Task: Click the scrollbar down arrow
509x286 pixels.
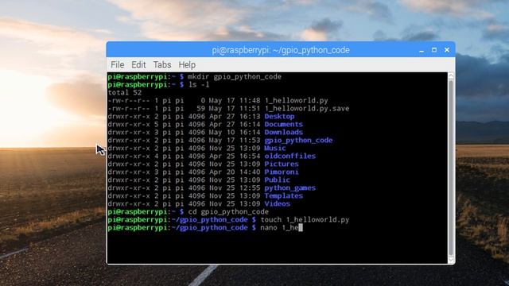Action: tap(451, 260)
